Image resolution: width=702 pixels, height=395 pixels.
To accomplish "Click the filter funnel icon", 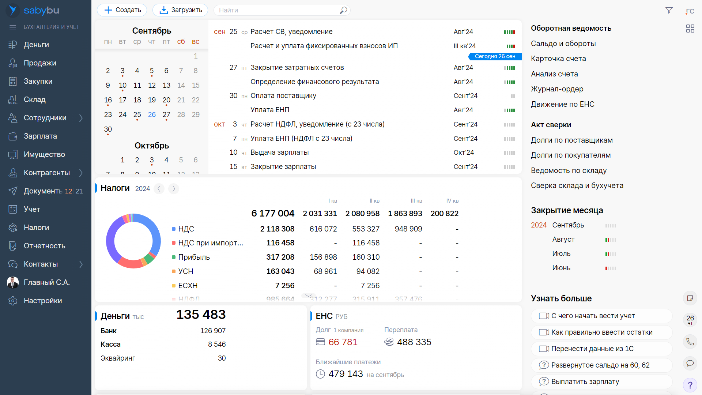I will coord(669,10).
